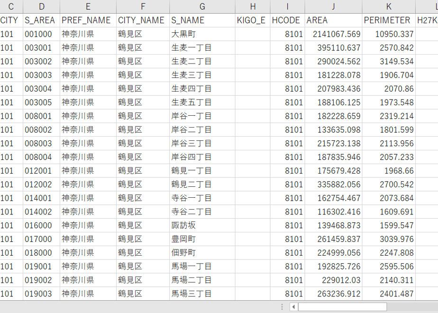Select cell containing 佃野町
Screen dimensions: 438x313
[x=202, y=253]
